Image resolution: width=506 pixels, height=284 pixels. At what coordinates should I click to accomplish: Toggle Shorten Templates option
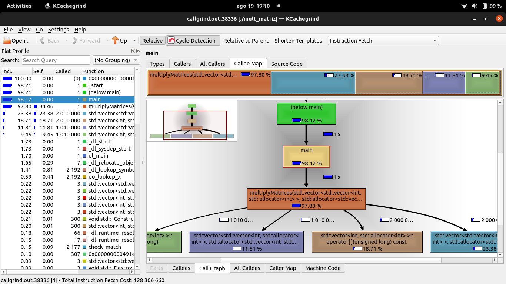(x=298, y=41)
